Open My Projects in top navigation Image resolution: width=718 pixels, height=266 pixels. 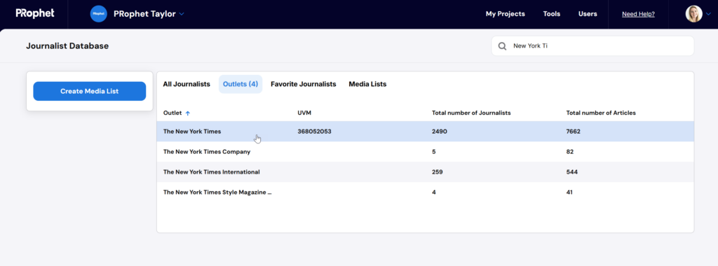pos(505,14)
